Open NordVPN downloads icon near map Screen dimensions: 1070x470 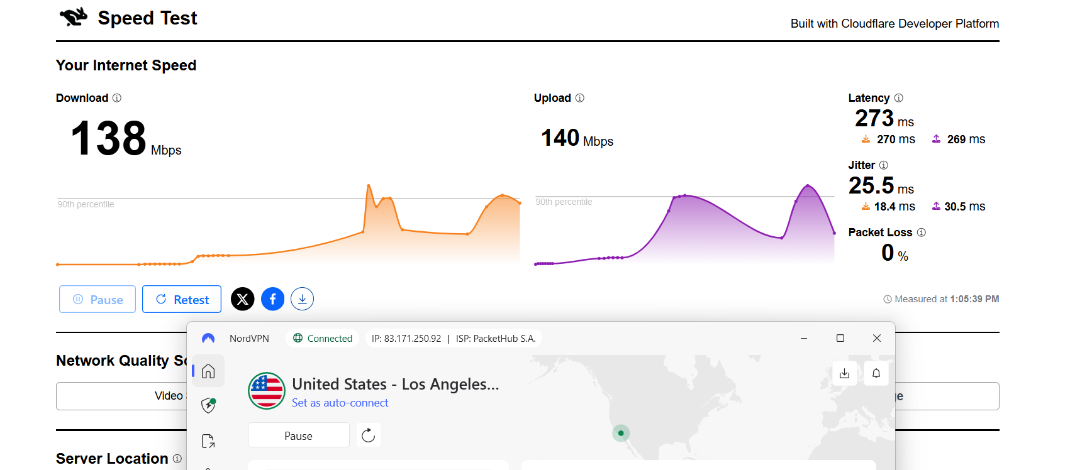(x=844, y=373)
